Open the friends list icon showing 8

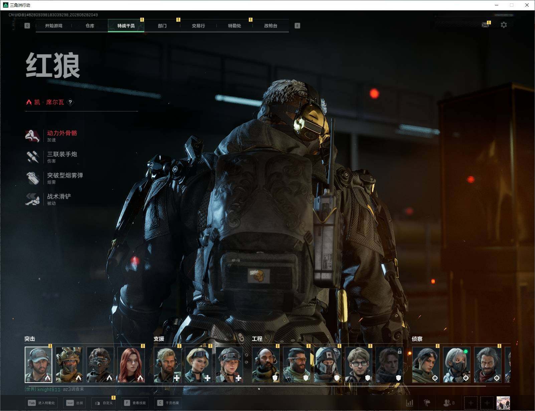click(x=449, y=403)
